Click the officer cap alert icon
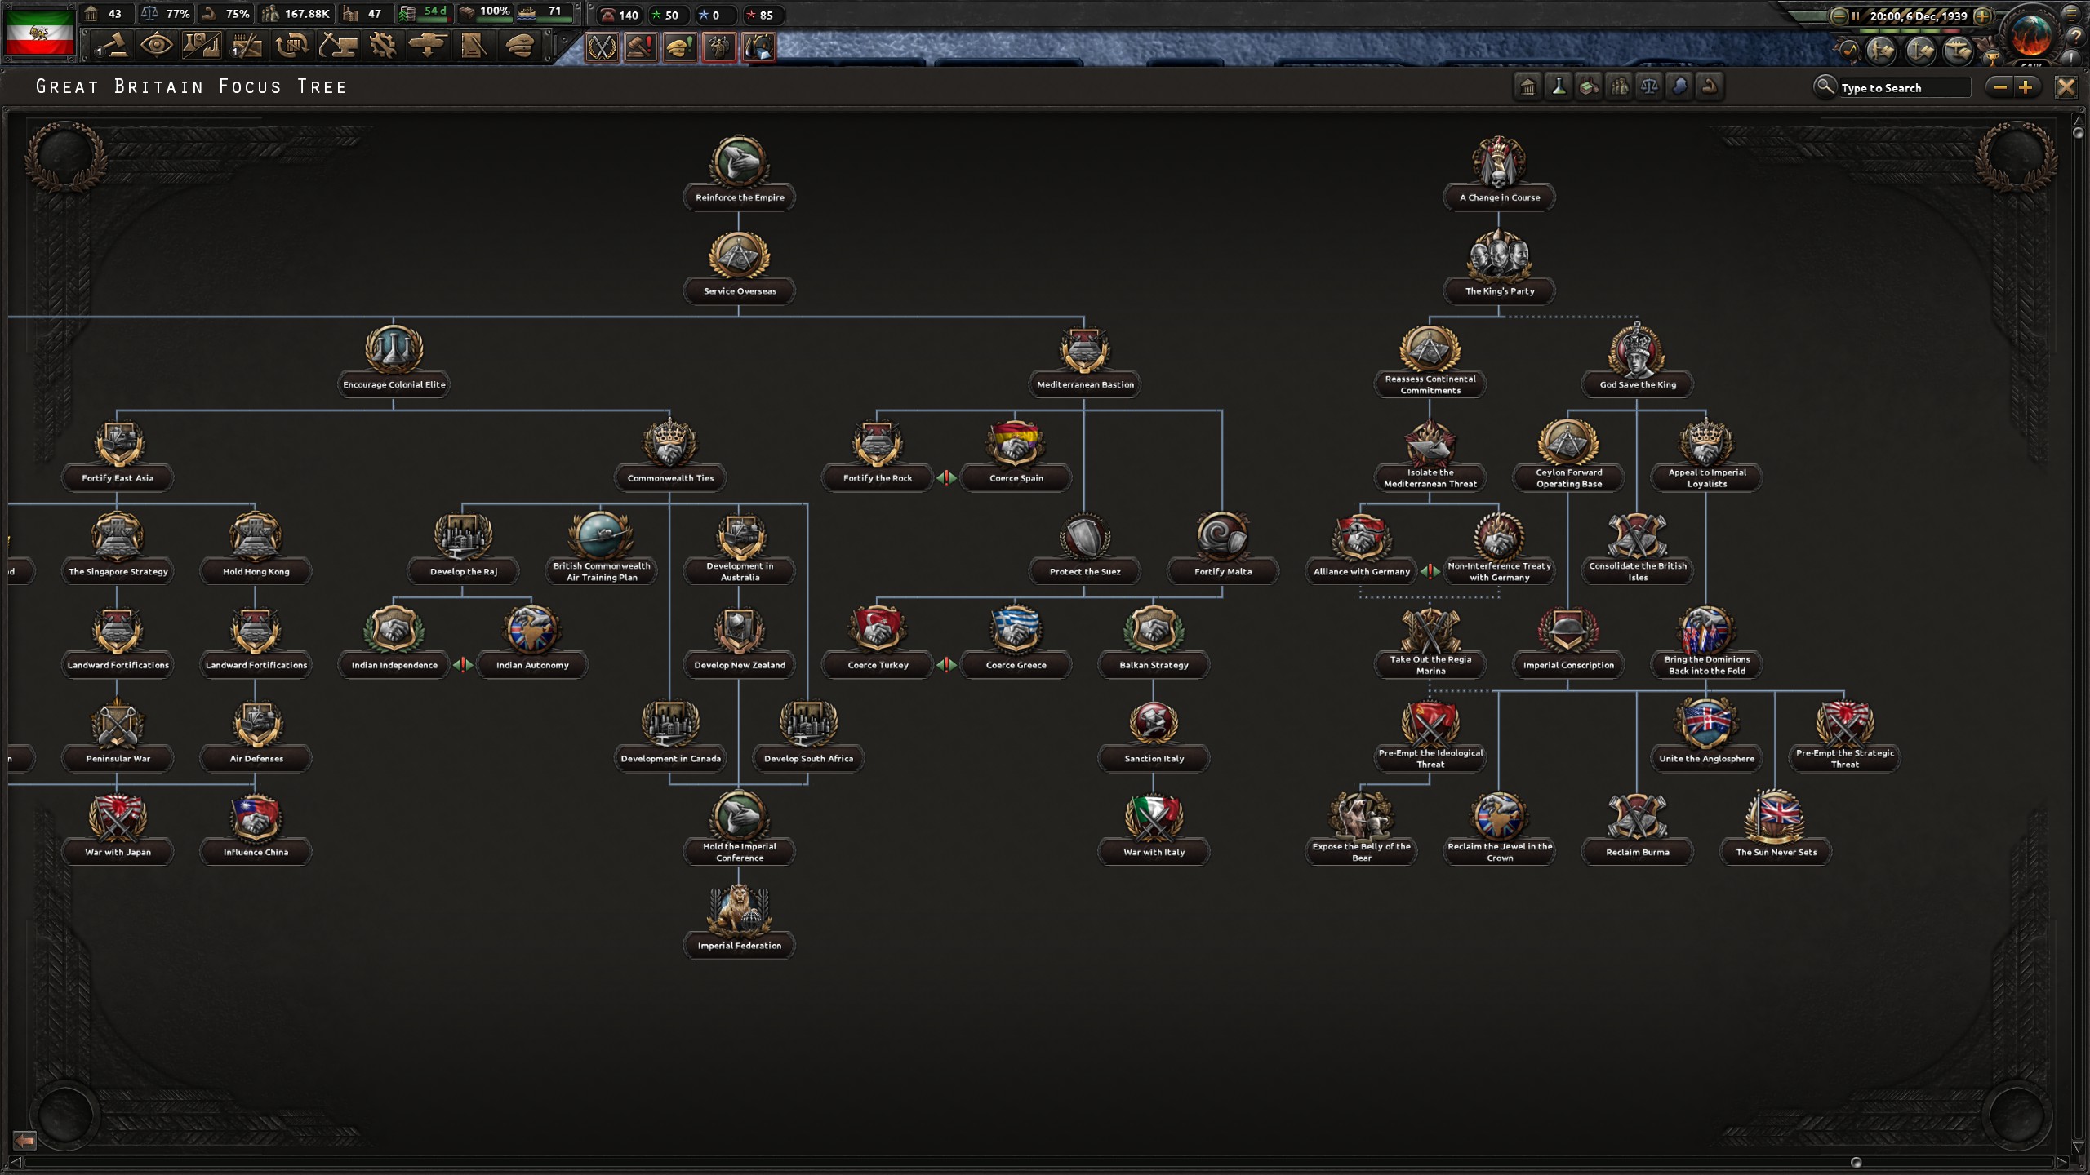 tap(680, 47)
